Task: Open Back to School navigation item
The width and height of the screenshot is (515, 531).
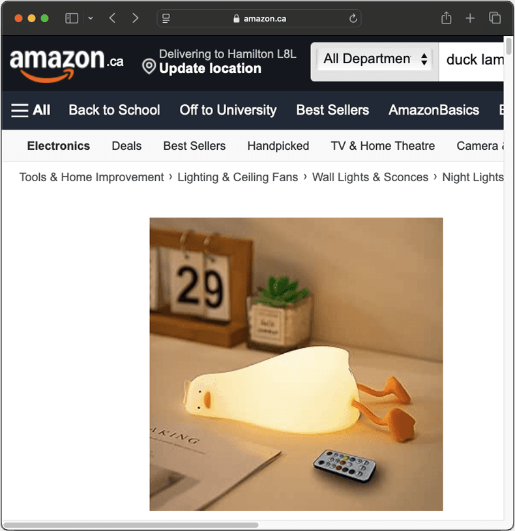Action: [x=114, y=110]
